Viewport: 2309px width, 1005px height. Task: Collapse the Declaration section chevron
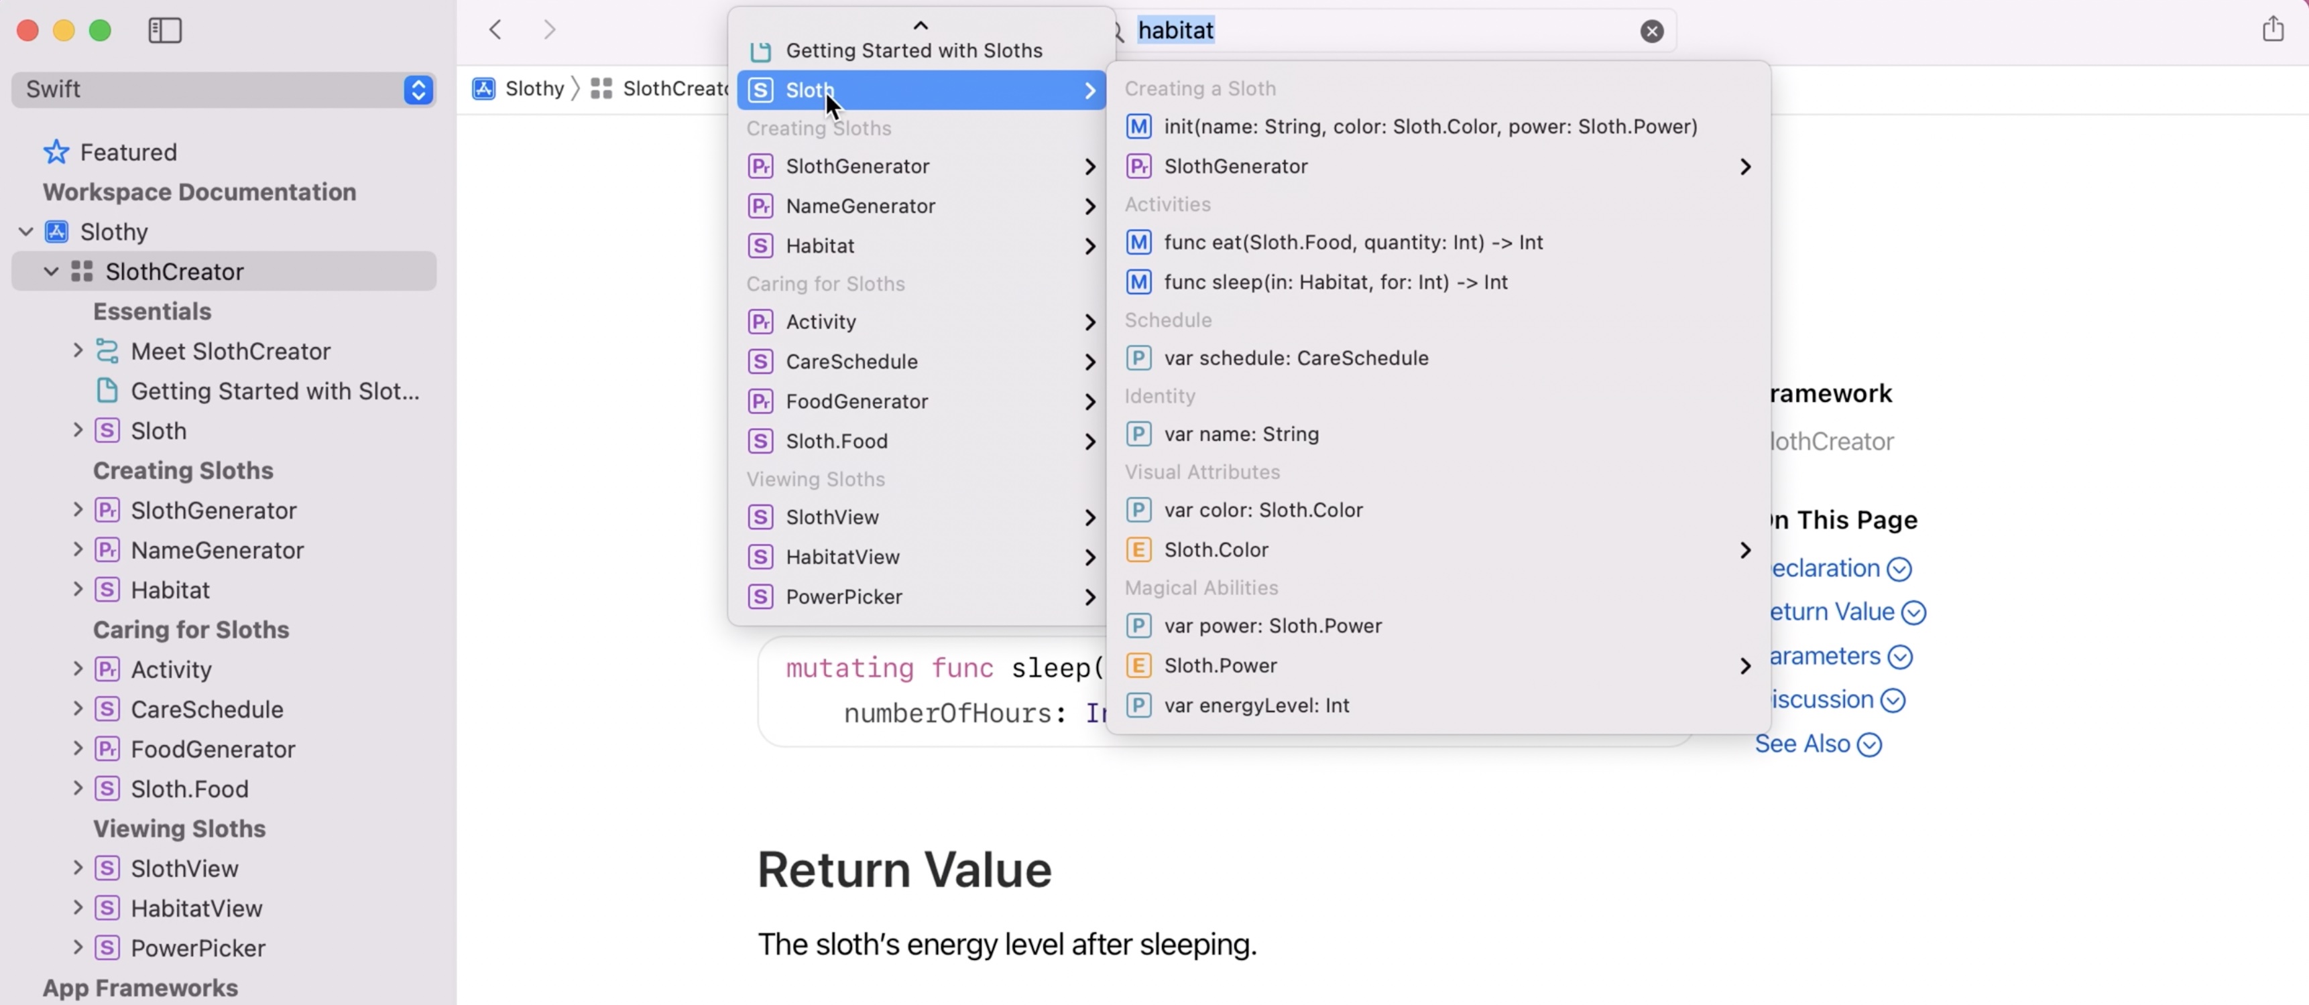coord(1899,568)
